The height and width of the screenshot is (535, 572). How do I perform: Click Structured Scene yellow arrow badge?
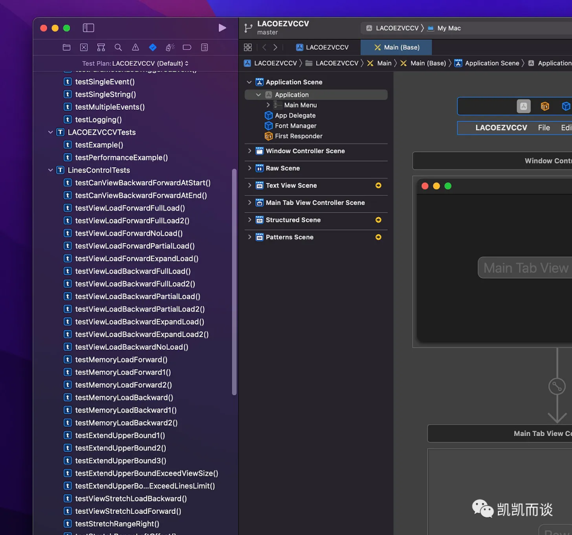(378, 220)
